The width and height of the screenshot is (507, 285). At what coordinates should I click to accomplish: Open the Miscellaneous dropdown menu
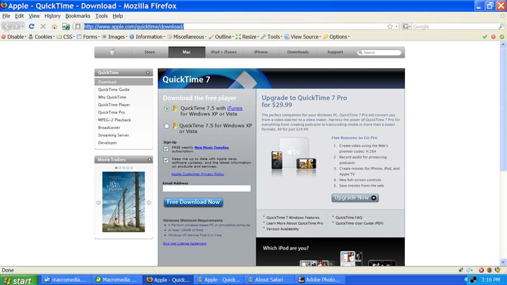pos(186,37)
